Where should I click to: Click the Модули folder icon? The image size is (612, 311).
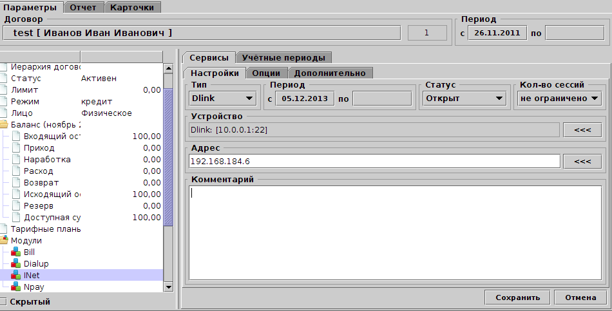click(x=4, y=241)
